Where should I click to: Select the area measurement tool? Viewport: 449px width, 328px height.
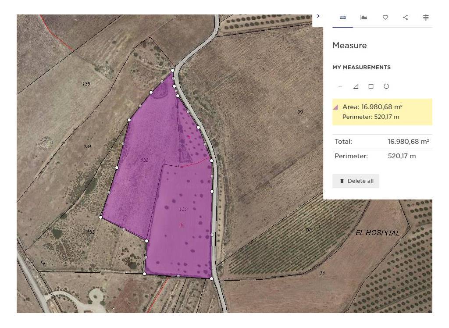[356, 86]
